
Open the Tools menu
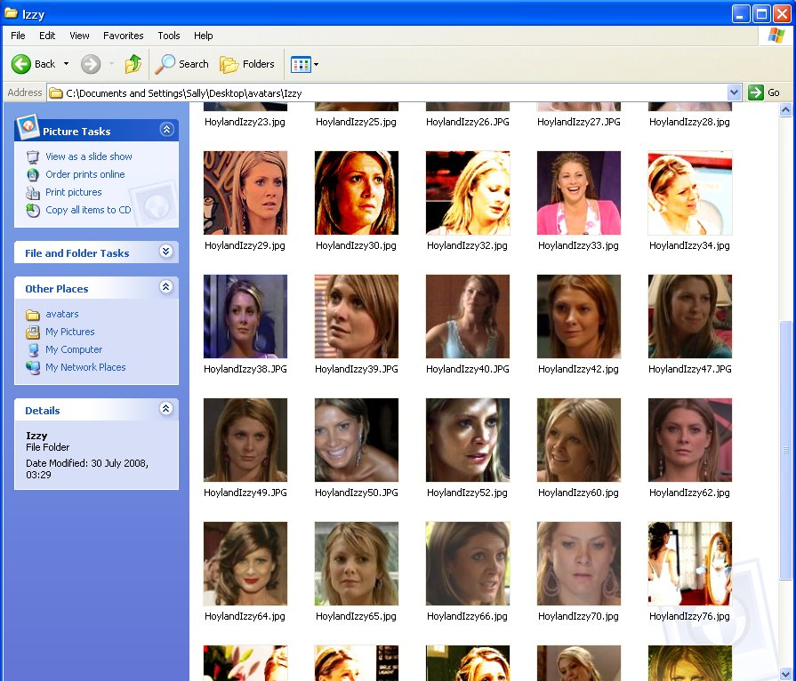click(169, 36)
